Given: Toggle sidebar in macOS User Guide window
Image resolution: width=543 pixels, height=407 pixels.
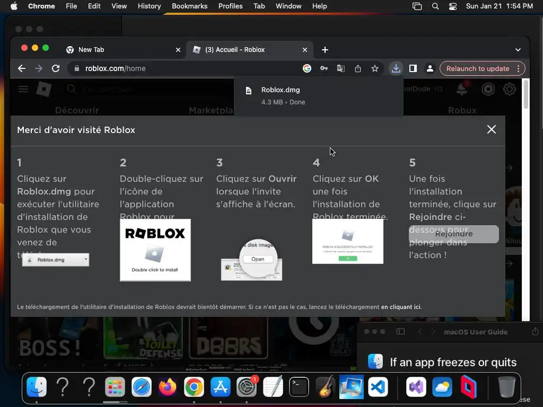Looking at the screenshot, I should pos(400,332).
